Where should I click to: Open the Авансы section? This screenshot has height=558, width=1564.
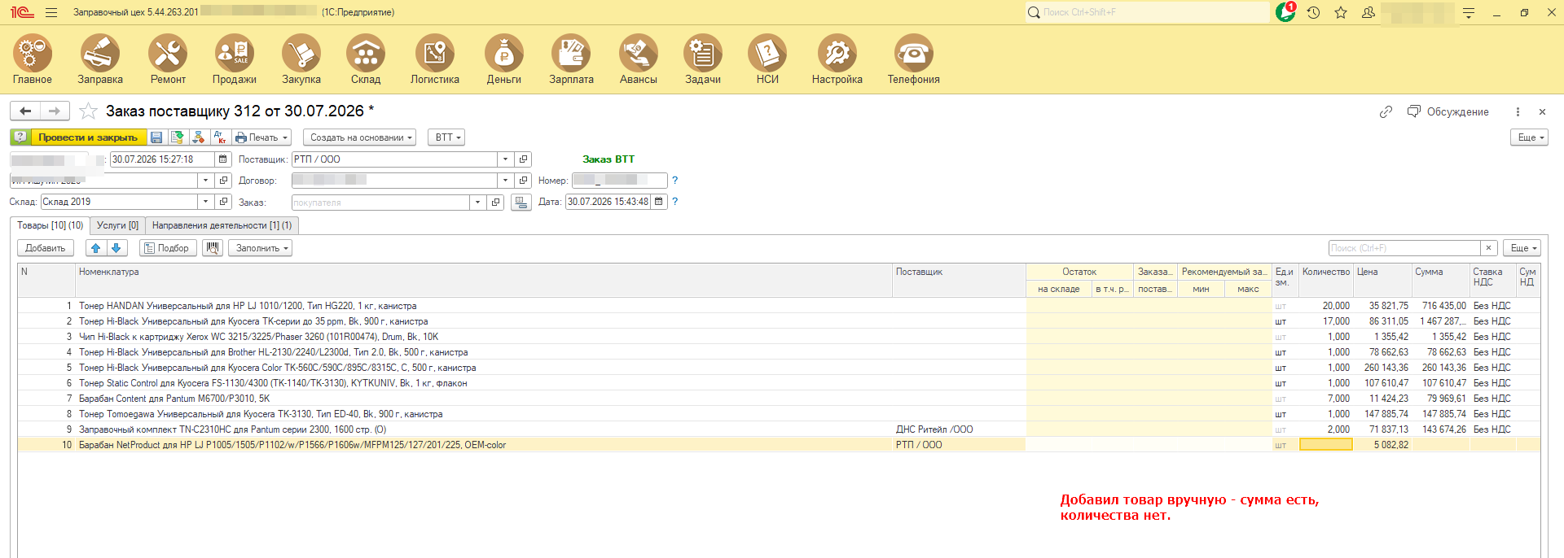pyautogui.click(x=639, y=59)
